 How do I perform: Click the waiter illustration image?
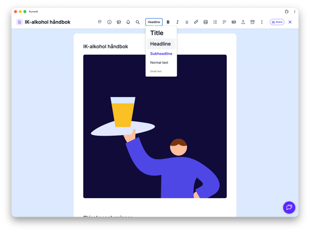pyautogui.click(x=155, y=126)
